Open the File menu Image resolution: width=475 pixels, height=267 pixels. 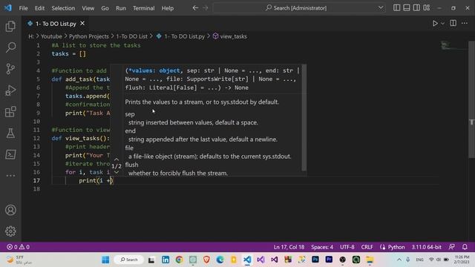pyautogui.click(x=23, y=8)
